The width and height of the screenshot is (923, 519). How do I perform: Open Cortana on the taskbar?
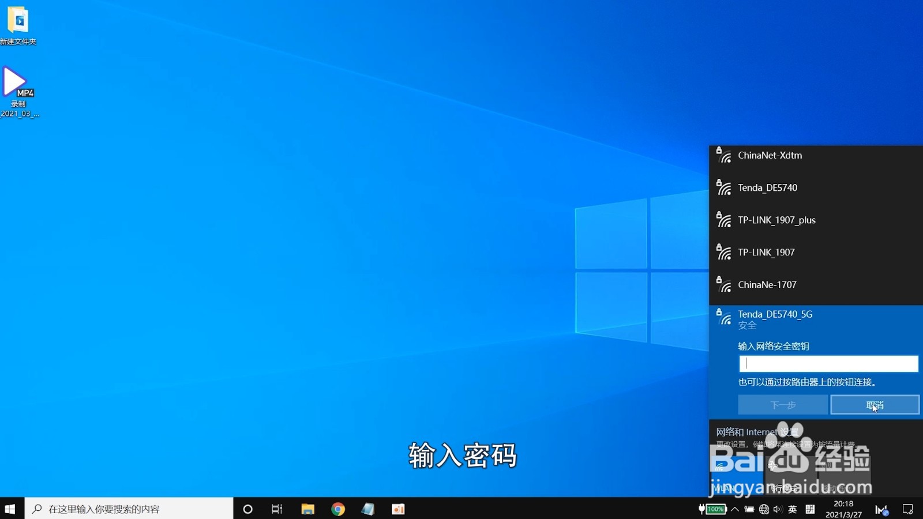coord(247,509)
